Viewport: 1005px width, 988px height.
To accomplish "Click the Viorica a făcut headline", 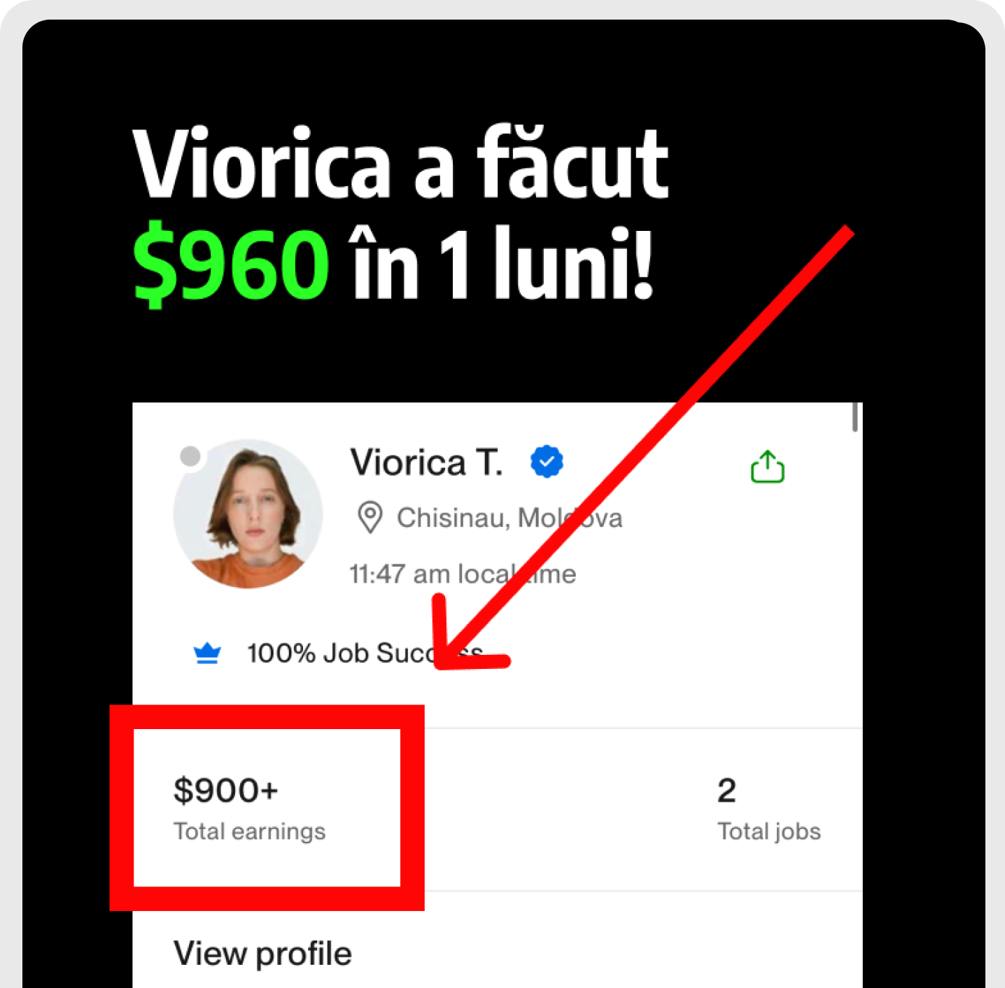I will click(400, 164).
